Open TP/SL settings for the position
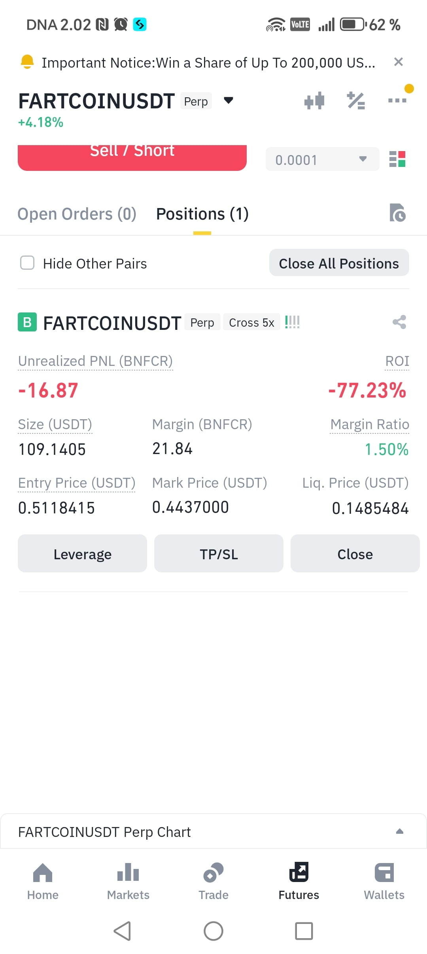427x954 pixels. (x=219, y=553)
